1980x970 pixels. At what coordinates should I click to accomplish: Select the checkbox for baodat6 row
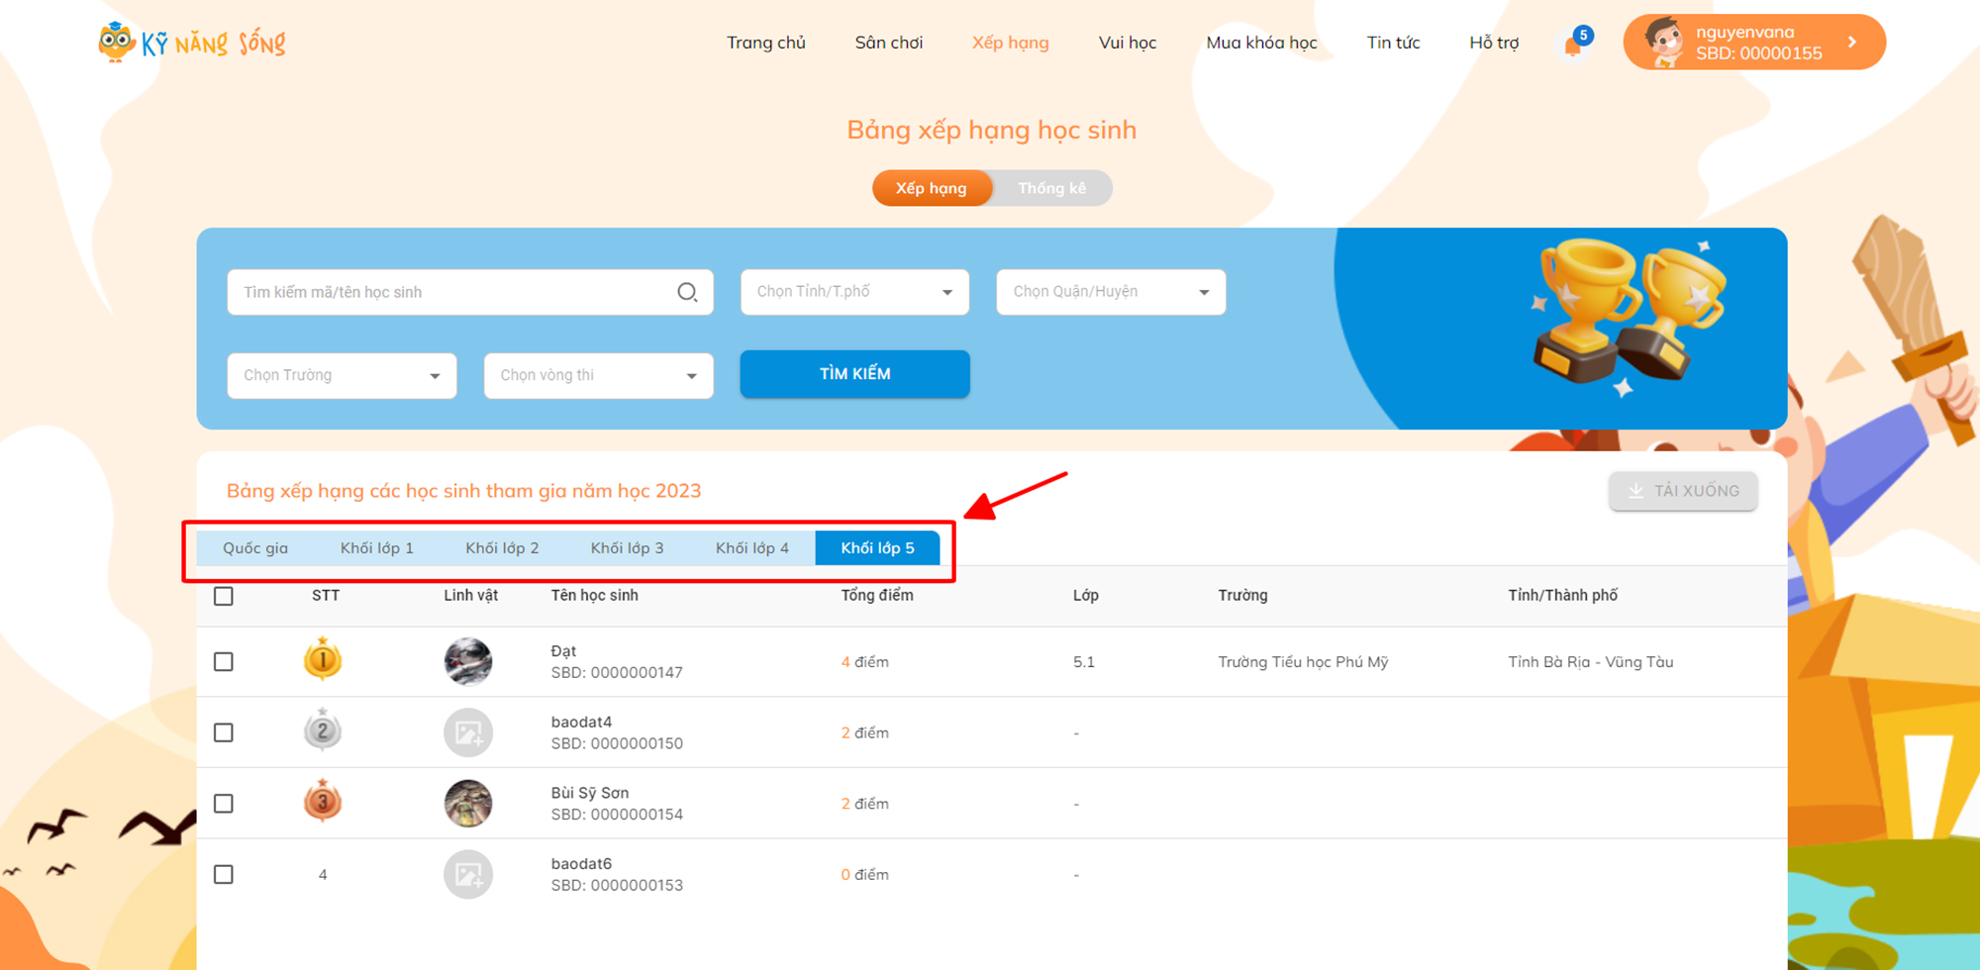[x=224, y=874]
